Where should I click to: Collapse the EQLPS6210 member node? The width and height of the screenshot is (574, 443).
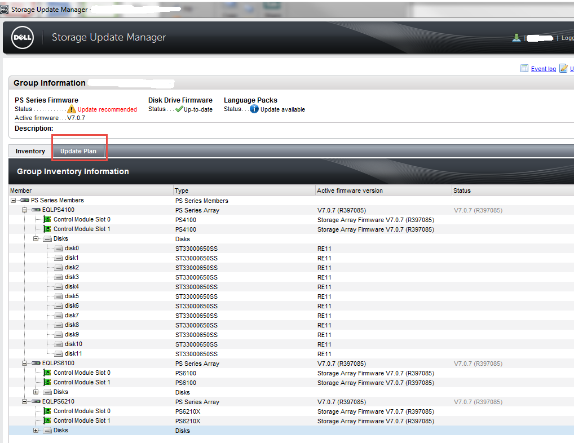tap(24, 401)
